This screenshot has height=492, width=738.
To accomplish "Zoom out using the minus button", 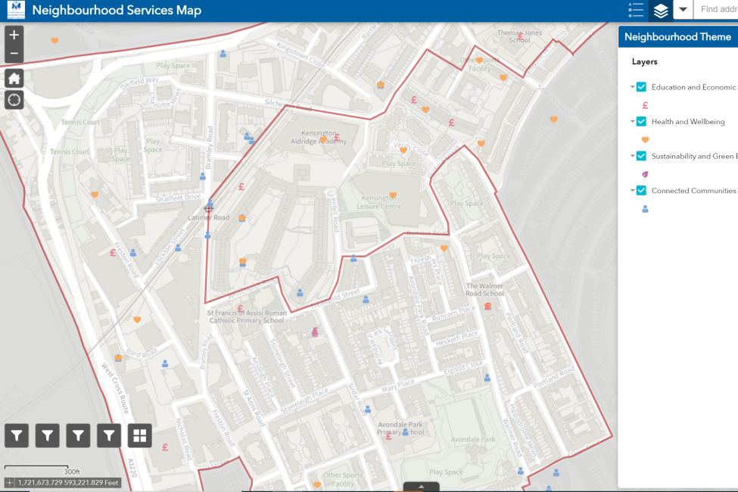I will pos(14,54).
